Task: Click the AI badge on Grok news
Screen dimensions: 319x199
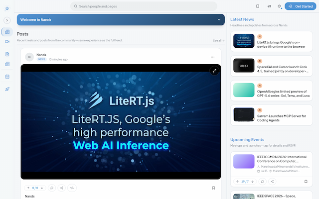Action: pyautogui.click(x=260, y=61)
